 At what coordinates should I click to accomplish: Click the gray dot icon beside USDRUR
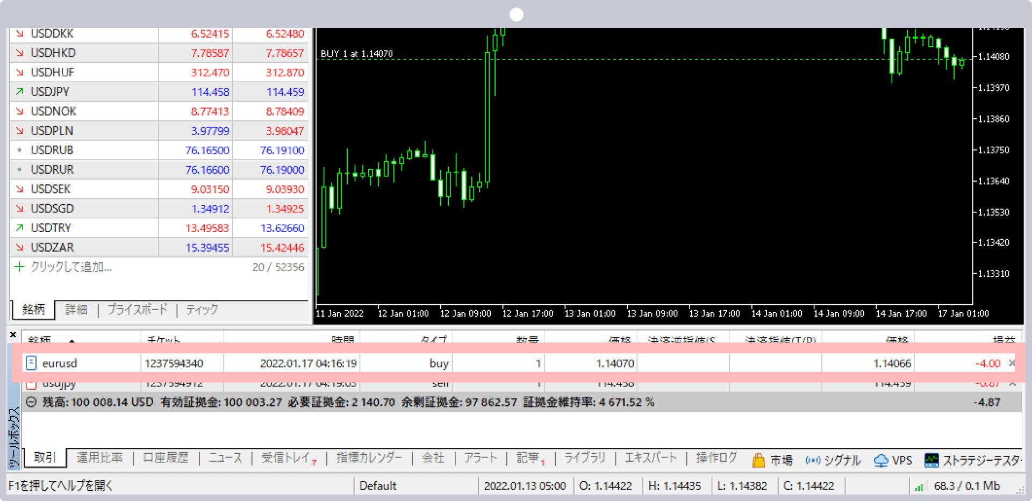coord(19,169)
